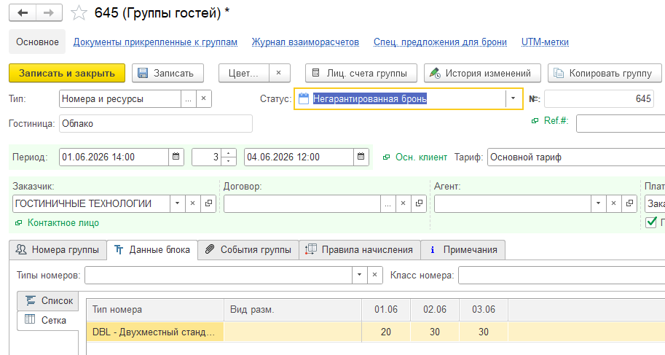Switch to Правила начисления tab
665x355 pixels.
point(360,250)
